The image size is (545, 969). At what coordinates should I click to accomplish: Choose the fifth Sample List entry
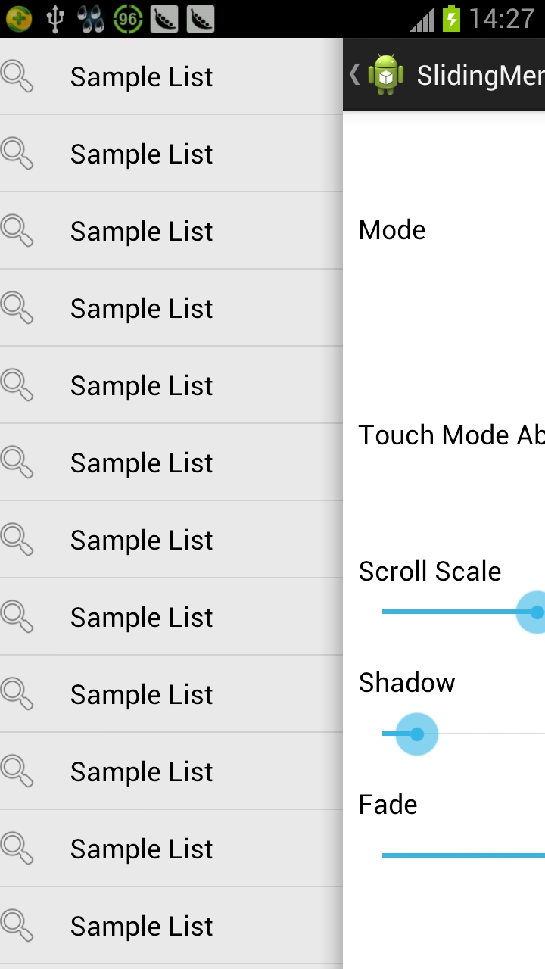click(x=142, y=385)
